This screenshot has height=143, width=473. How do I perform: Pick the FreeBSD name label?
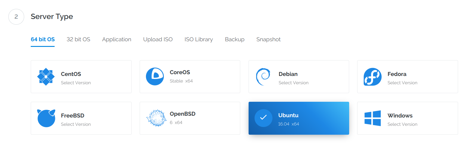coord(73,116)
